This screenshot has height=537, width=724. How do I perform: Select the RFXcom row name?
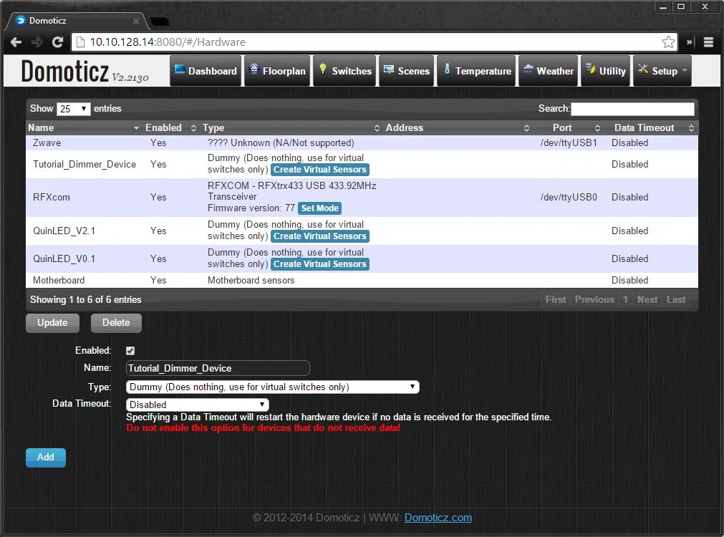pyautogui.click(x=52, y=197)
